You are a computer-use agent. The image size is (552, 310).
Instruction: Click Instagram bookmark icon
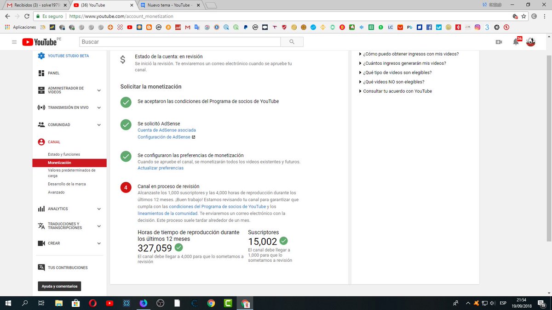click(478, 27)
